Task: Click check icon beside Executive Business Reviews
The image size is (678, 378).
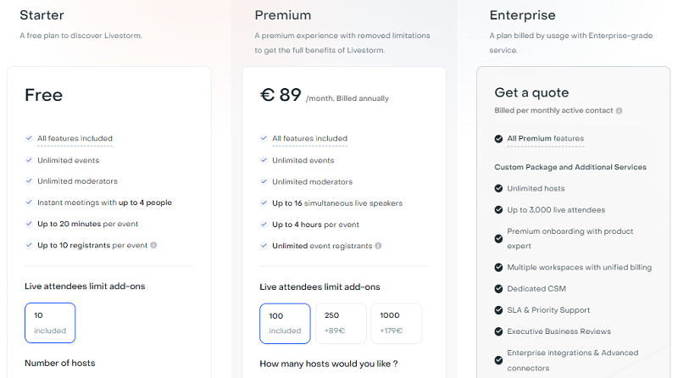Action: (x=498, y=331)
